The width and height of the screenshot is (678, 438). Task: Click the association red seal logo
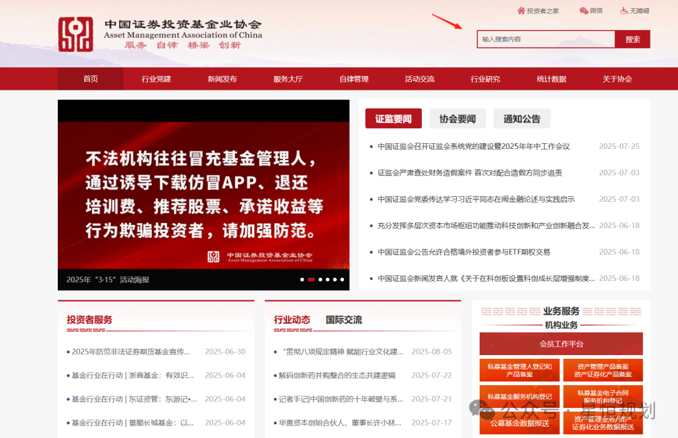point(76,35)
